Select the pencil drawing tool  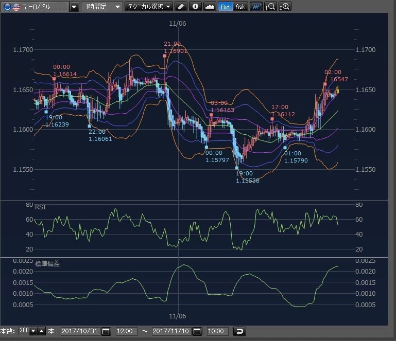tap(181, 7)
